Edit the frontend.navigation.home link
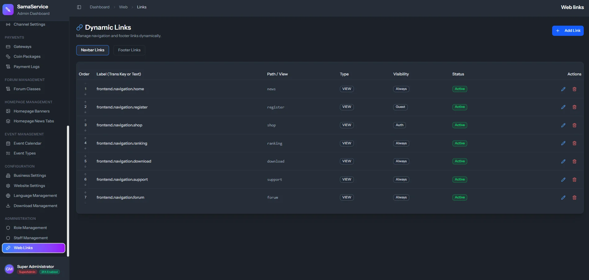Image resolution: width=589 pixels, height=280 pixels. (563, 89)
